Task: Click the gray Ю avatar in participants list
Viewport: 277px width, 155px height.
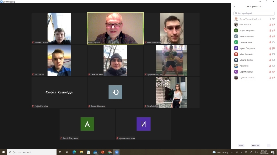Action: (236, 37)
